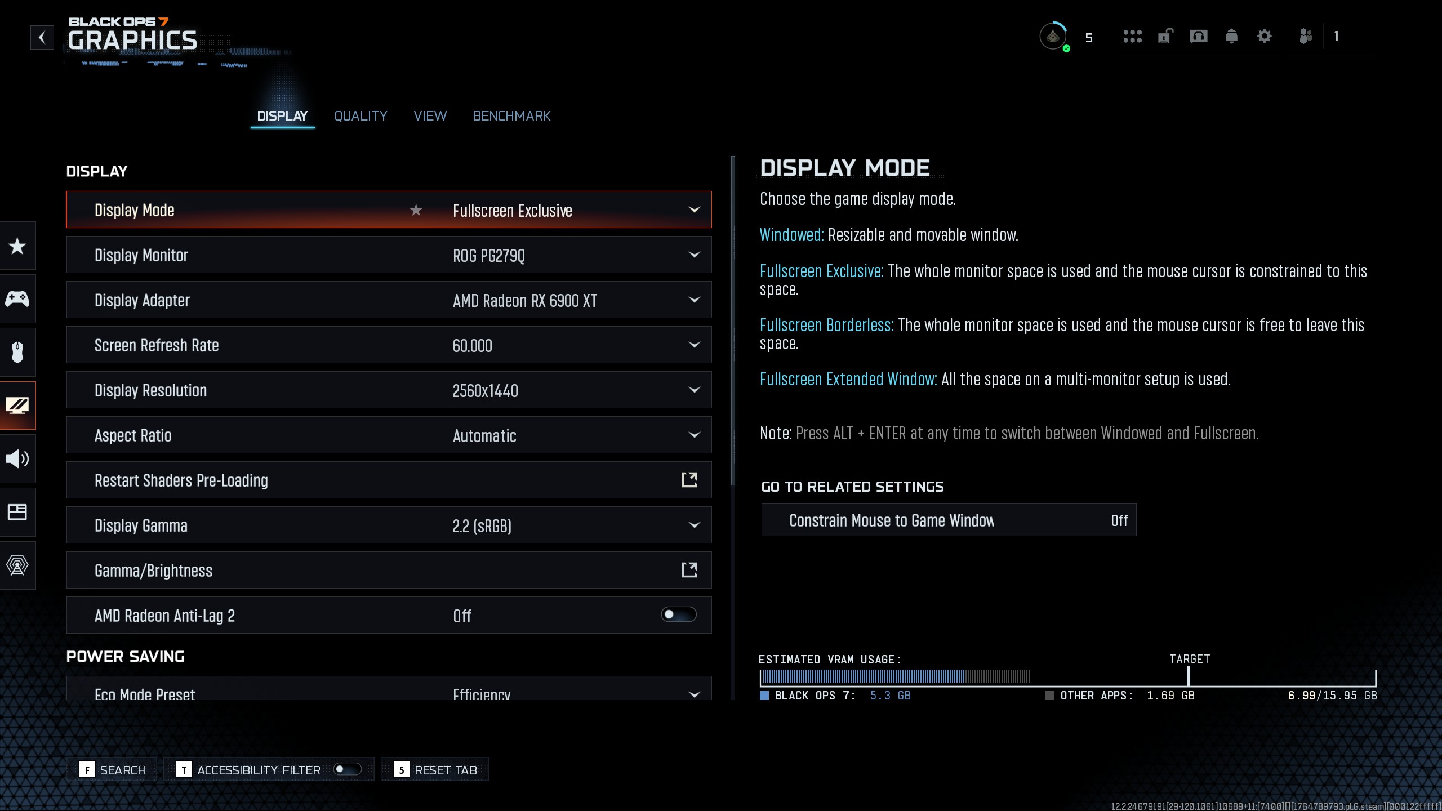Open the Controller settings sidebar icon
The width and height of the screenshot is (1442, 811).
(17, 299)
